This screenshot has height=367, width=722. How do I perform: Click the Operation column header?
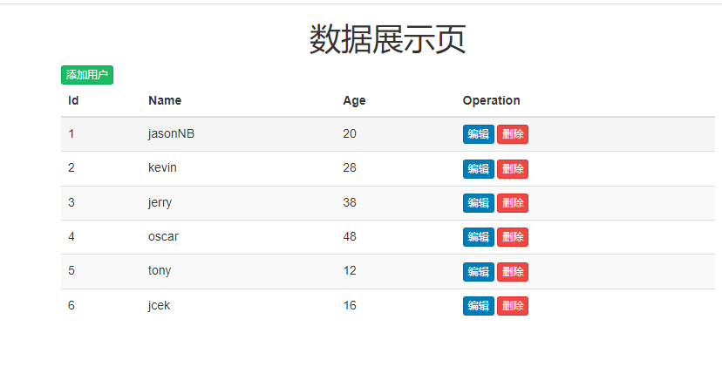point(491,100)
